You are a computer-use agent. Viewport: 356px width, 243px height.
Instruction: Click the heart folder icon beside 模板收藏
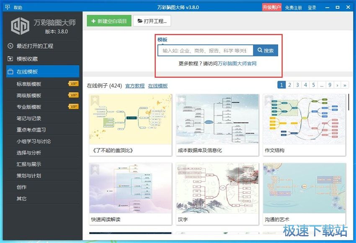(10, 59)
